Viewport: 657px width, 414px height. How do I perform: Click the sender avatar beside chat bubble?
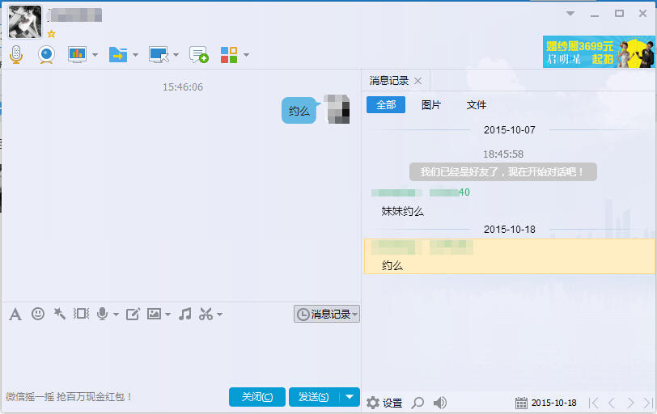click(337, 109)
